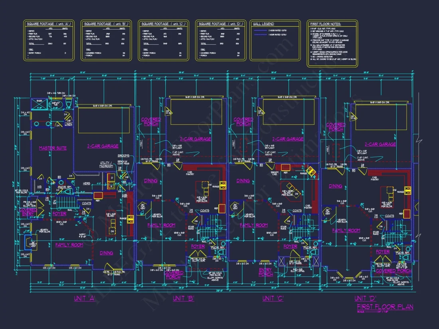Screen dimensions: 439x329
Task: Click Unit A's Family Room label
Action: [69, 245]
